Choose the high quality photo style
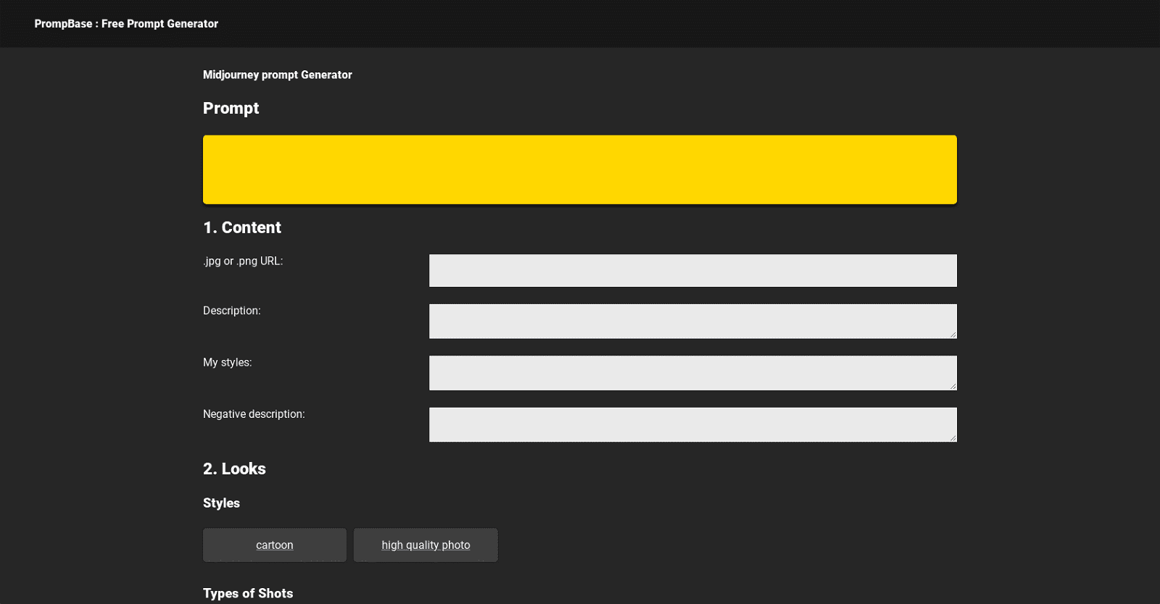Image resolution: width=1160 pixels, height=604 pixels. [x=426, y=545]
